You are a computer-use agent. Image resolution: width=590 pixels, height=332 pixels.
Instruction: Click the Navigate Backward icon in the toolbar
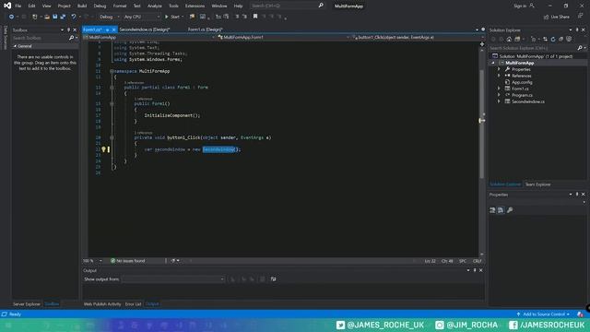click(x=11, y=17)
